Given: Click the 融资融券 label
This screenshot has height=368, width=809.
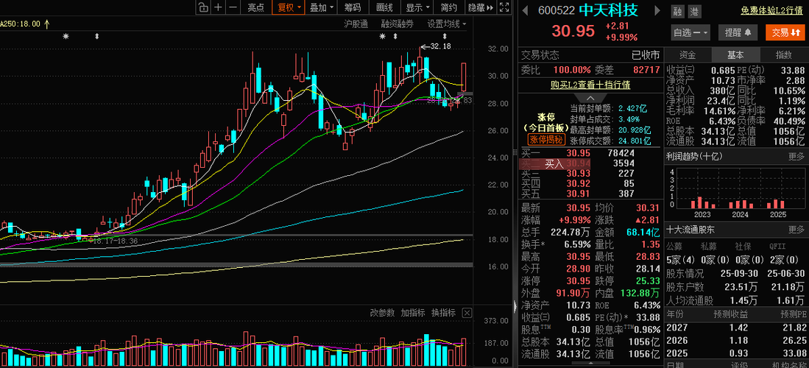Looking at the screenshot, I should tap(398, 24).
